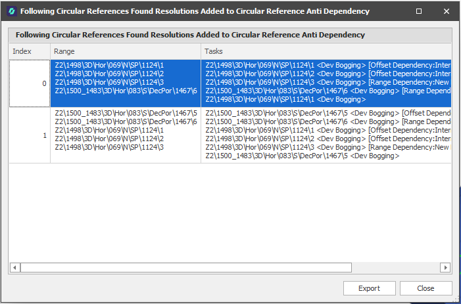Click the Tasks column header
This screenshot has width=461, height=304.
tap(326, 51)
